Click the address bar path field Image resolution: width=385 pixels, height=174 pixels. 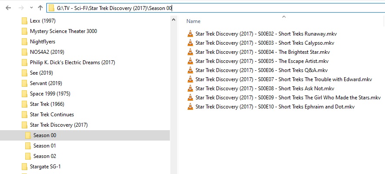[x=216, y=8]
